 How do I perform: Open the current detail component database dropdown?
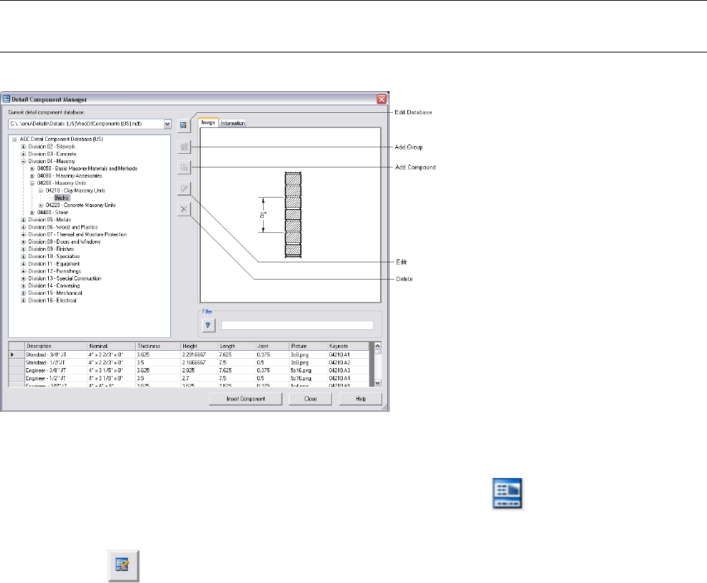(x=167, y=124)
